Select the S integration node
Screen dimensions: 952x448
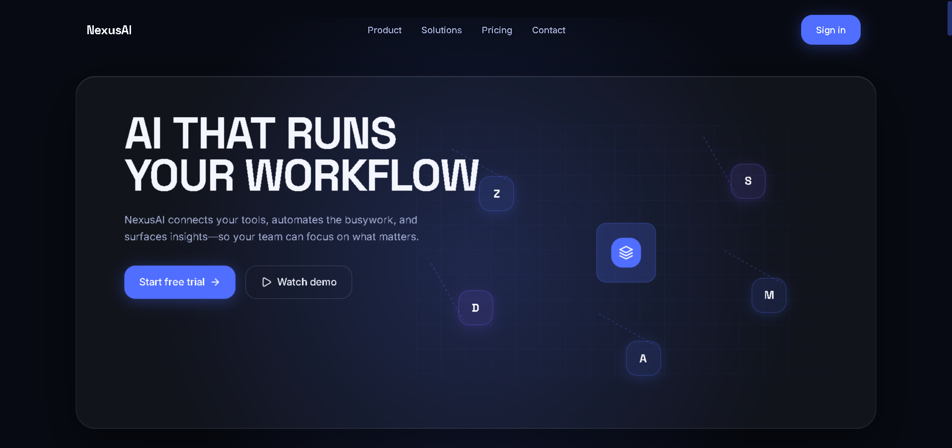pos(748,181)
